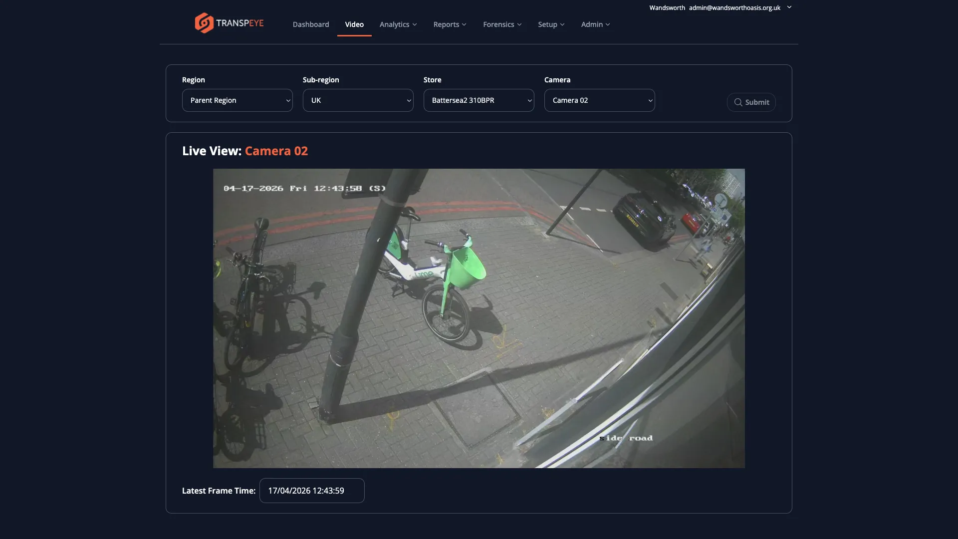Expand the Forensics dropdown chevron
This screenshot has width=958, height=539.
(519, 24)
